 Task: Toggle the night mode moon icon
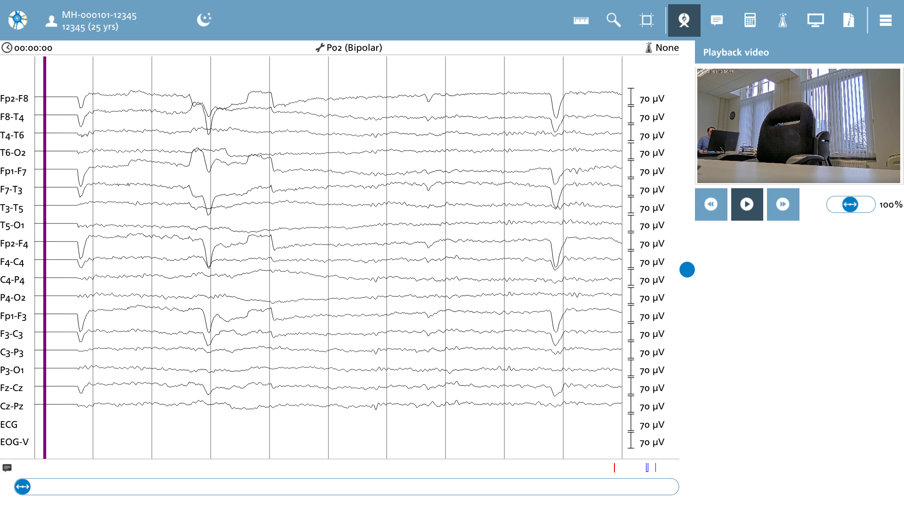[204, 20]
